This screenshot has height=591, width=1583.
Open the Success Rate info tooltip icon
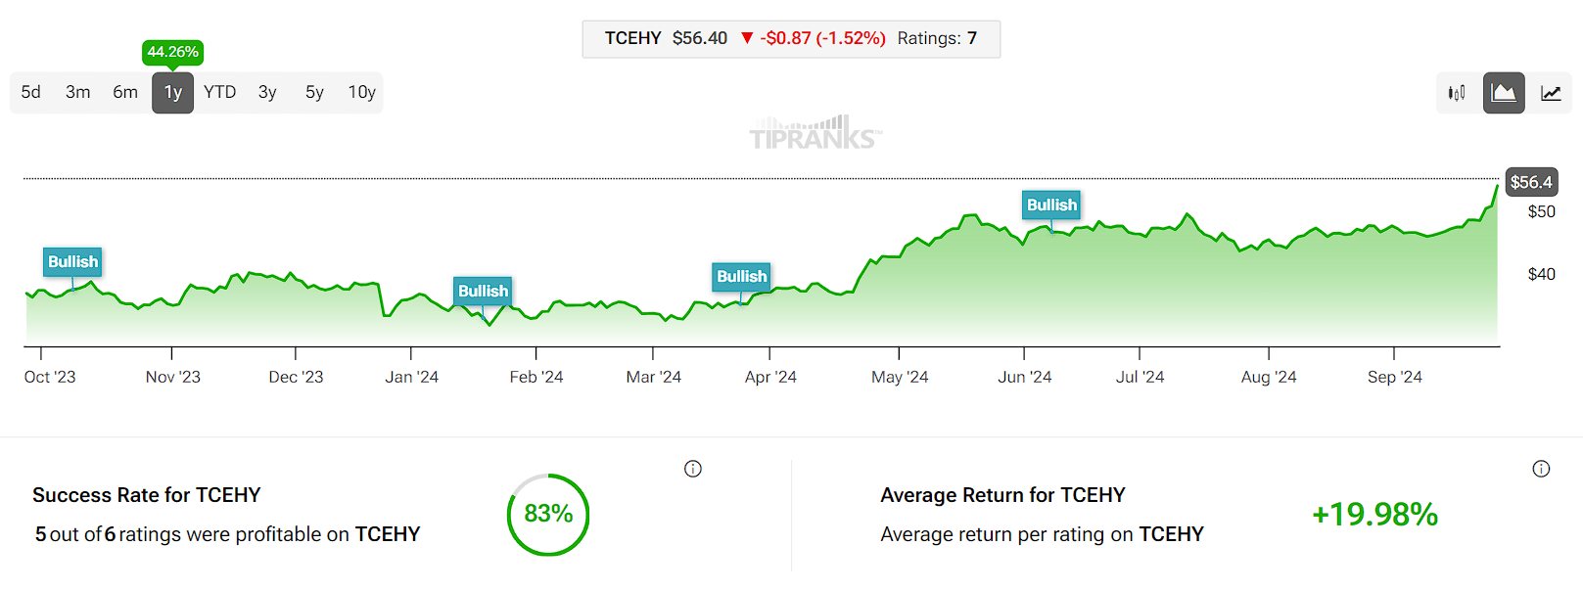(693, 469)
